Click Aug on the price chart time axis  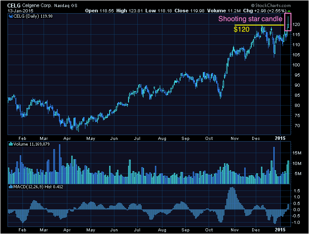(162, 138)
